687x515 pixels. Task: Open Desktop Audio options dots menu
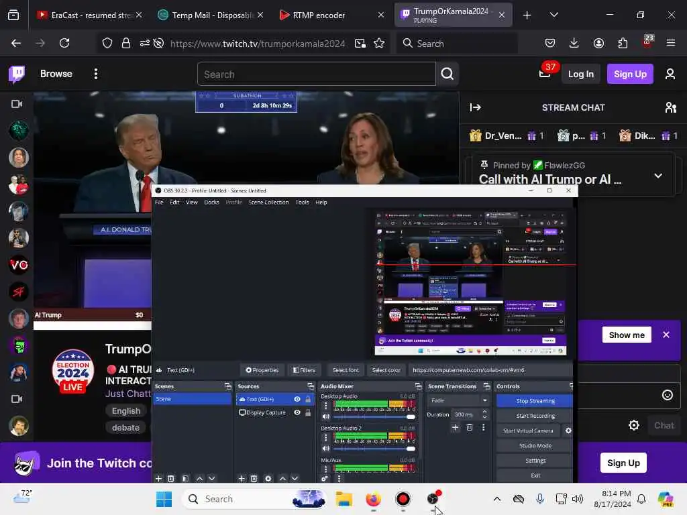point(325,406)
